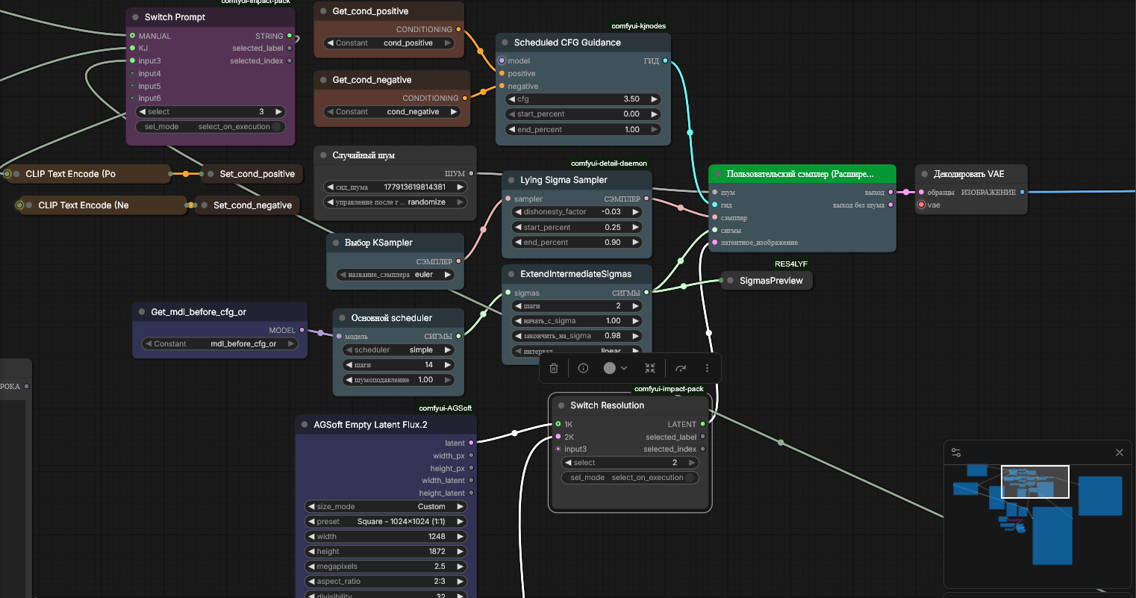
Task: Toggle sel_mode select_on_execution in Switch Resolution
Action: 630,478
